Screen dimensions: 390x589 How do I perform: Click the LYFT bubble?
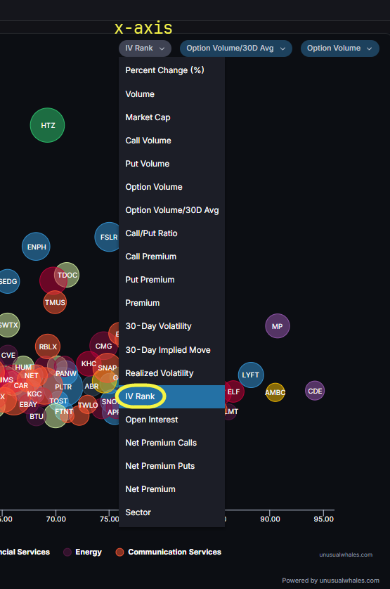coord(251,375)
